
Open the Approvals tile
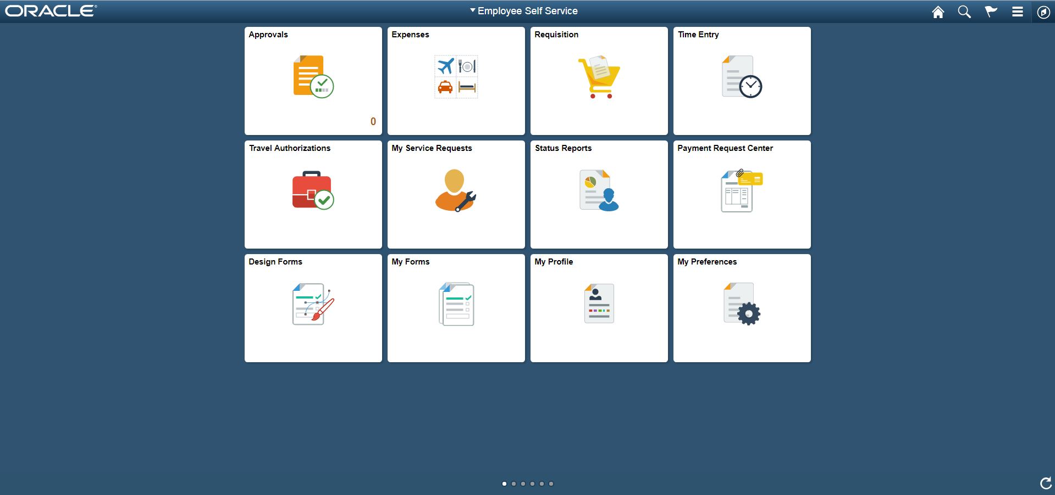click(313, 81)
